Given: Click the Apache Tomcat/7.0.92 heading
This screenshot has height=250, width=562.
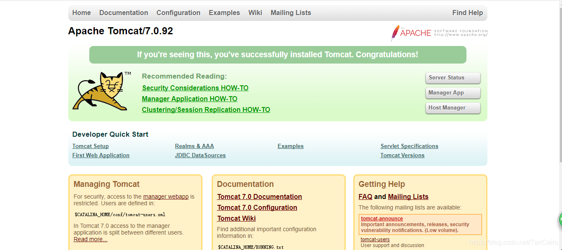Looking at the screenshot, I should pos(121,31).
